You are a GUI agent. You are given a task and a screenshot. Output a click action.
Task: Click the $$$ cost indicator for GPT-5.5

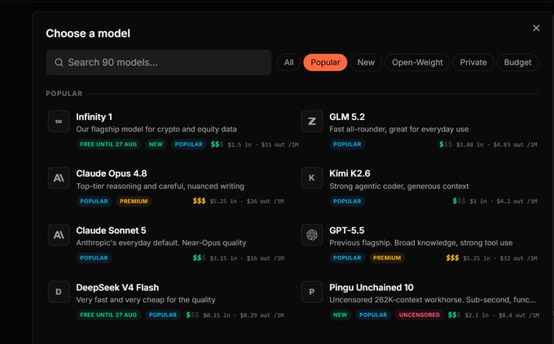click(452, 258)
